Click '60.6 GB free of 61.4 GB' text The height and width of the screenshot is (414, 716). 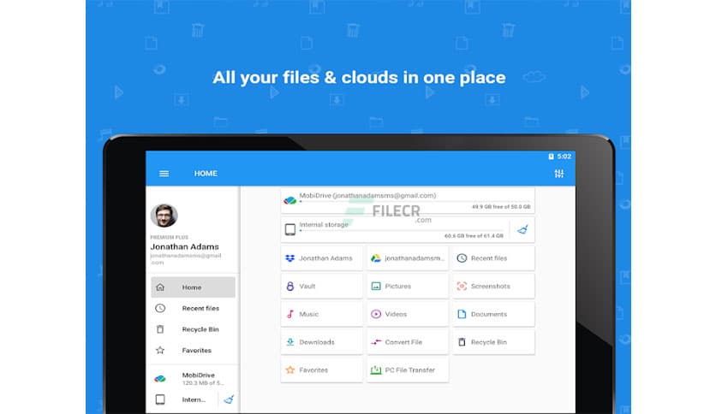[x=474, y=236]
